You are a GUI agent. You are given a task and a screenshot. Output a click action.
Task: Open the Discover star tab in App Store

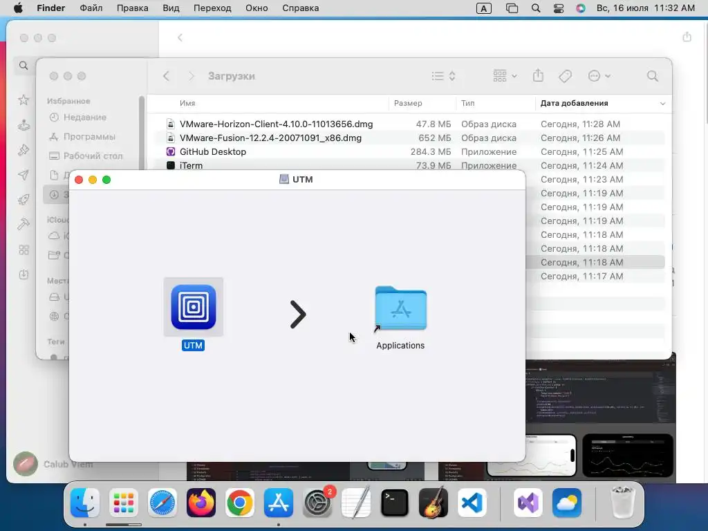click(24, 100)
